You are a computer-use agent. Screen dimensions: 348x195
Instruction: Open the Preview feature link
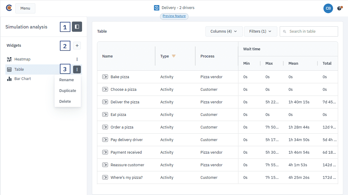(x=174, y=16)
